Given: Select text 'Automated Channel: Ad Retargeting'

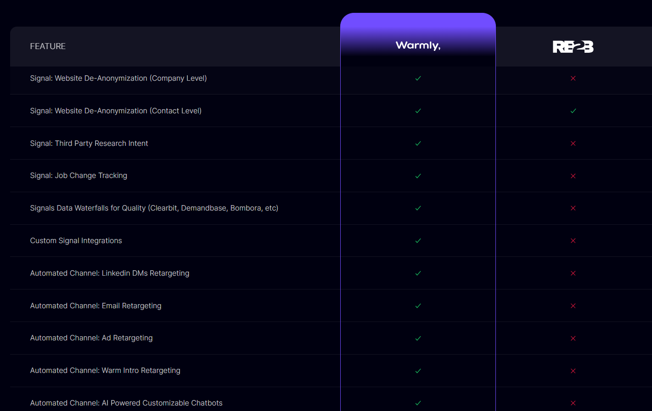Looking at the screenshot, I should click(x=91, y=338).
